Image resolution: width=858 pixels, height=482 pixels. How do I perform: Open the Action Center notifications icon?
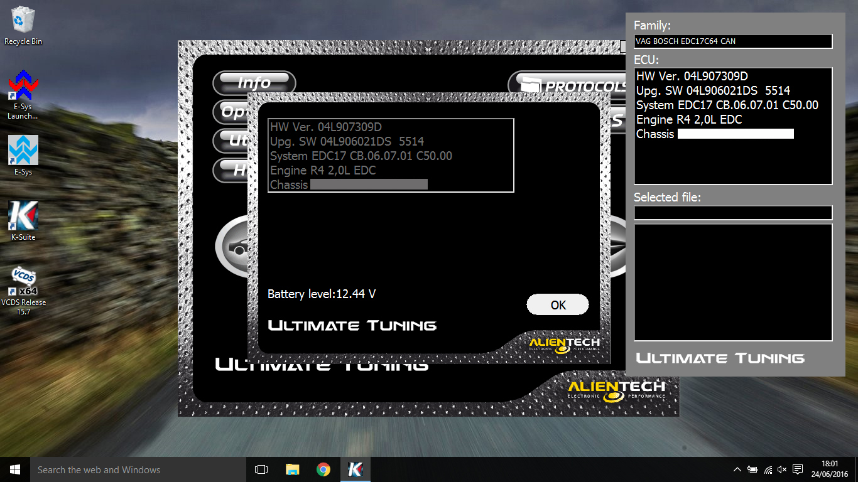(x=798, y=469)
